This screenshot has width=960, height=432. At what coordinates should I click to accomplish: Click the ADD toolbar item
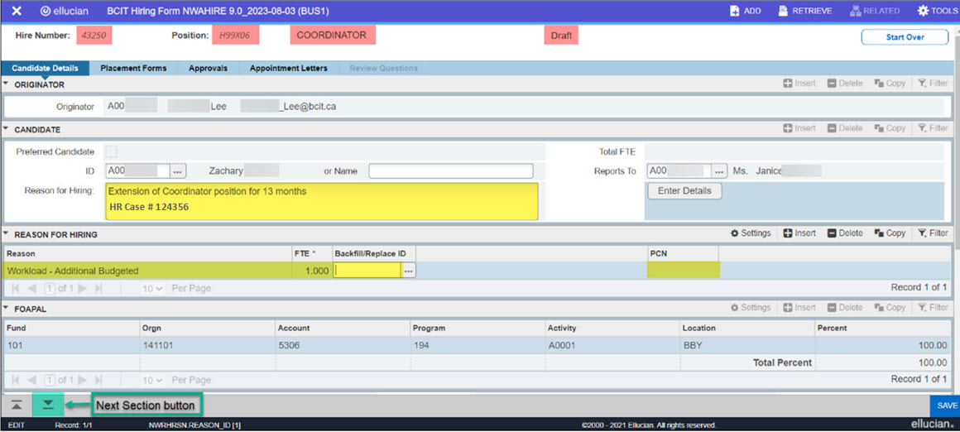[x=745, y=11]
